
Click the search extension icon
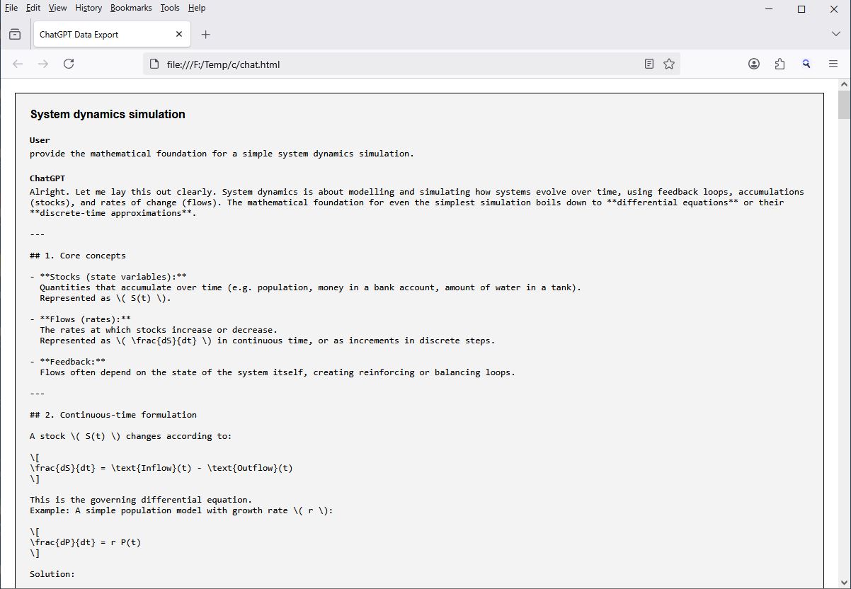pyautogui.click(x=806, y=64)
